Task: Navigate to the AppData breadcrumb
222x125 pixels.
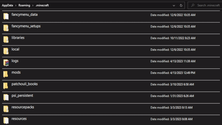Action: pyautogui.click(x=8, y=5)
